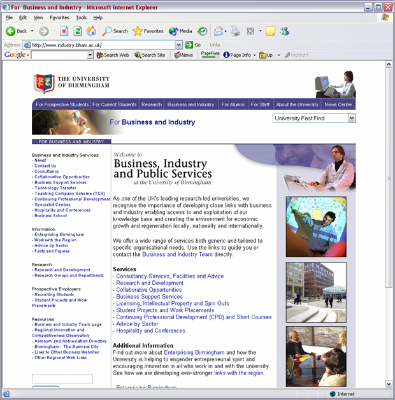This screenshot has width=395, height=400.
Task: Open the Favorites menu
Action: point(59,18)
